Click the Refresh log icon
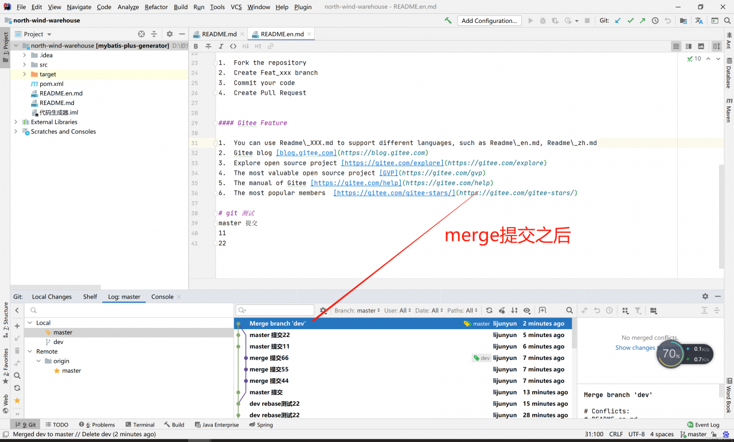 tap(489, 310)
